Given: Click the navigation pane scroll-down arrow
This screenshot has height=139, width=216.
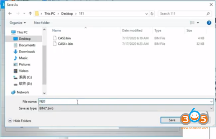Looking at the screenshot, I should coord(44,93).
